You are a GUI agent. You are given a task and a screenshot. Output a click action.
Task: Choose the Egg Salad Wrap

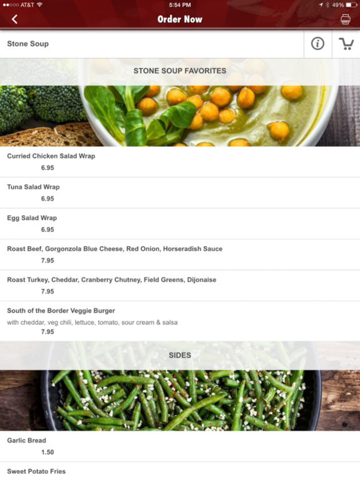180,224
